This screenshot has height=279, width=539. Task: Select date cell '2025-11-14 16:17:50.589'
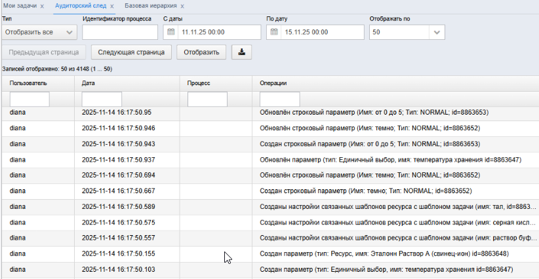coord(118,206)
